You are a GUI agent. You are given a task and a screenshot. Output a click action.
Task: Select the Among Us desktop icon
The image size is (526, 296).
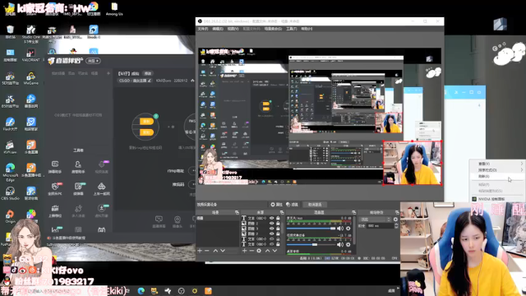click(x=114, y=9)
